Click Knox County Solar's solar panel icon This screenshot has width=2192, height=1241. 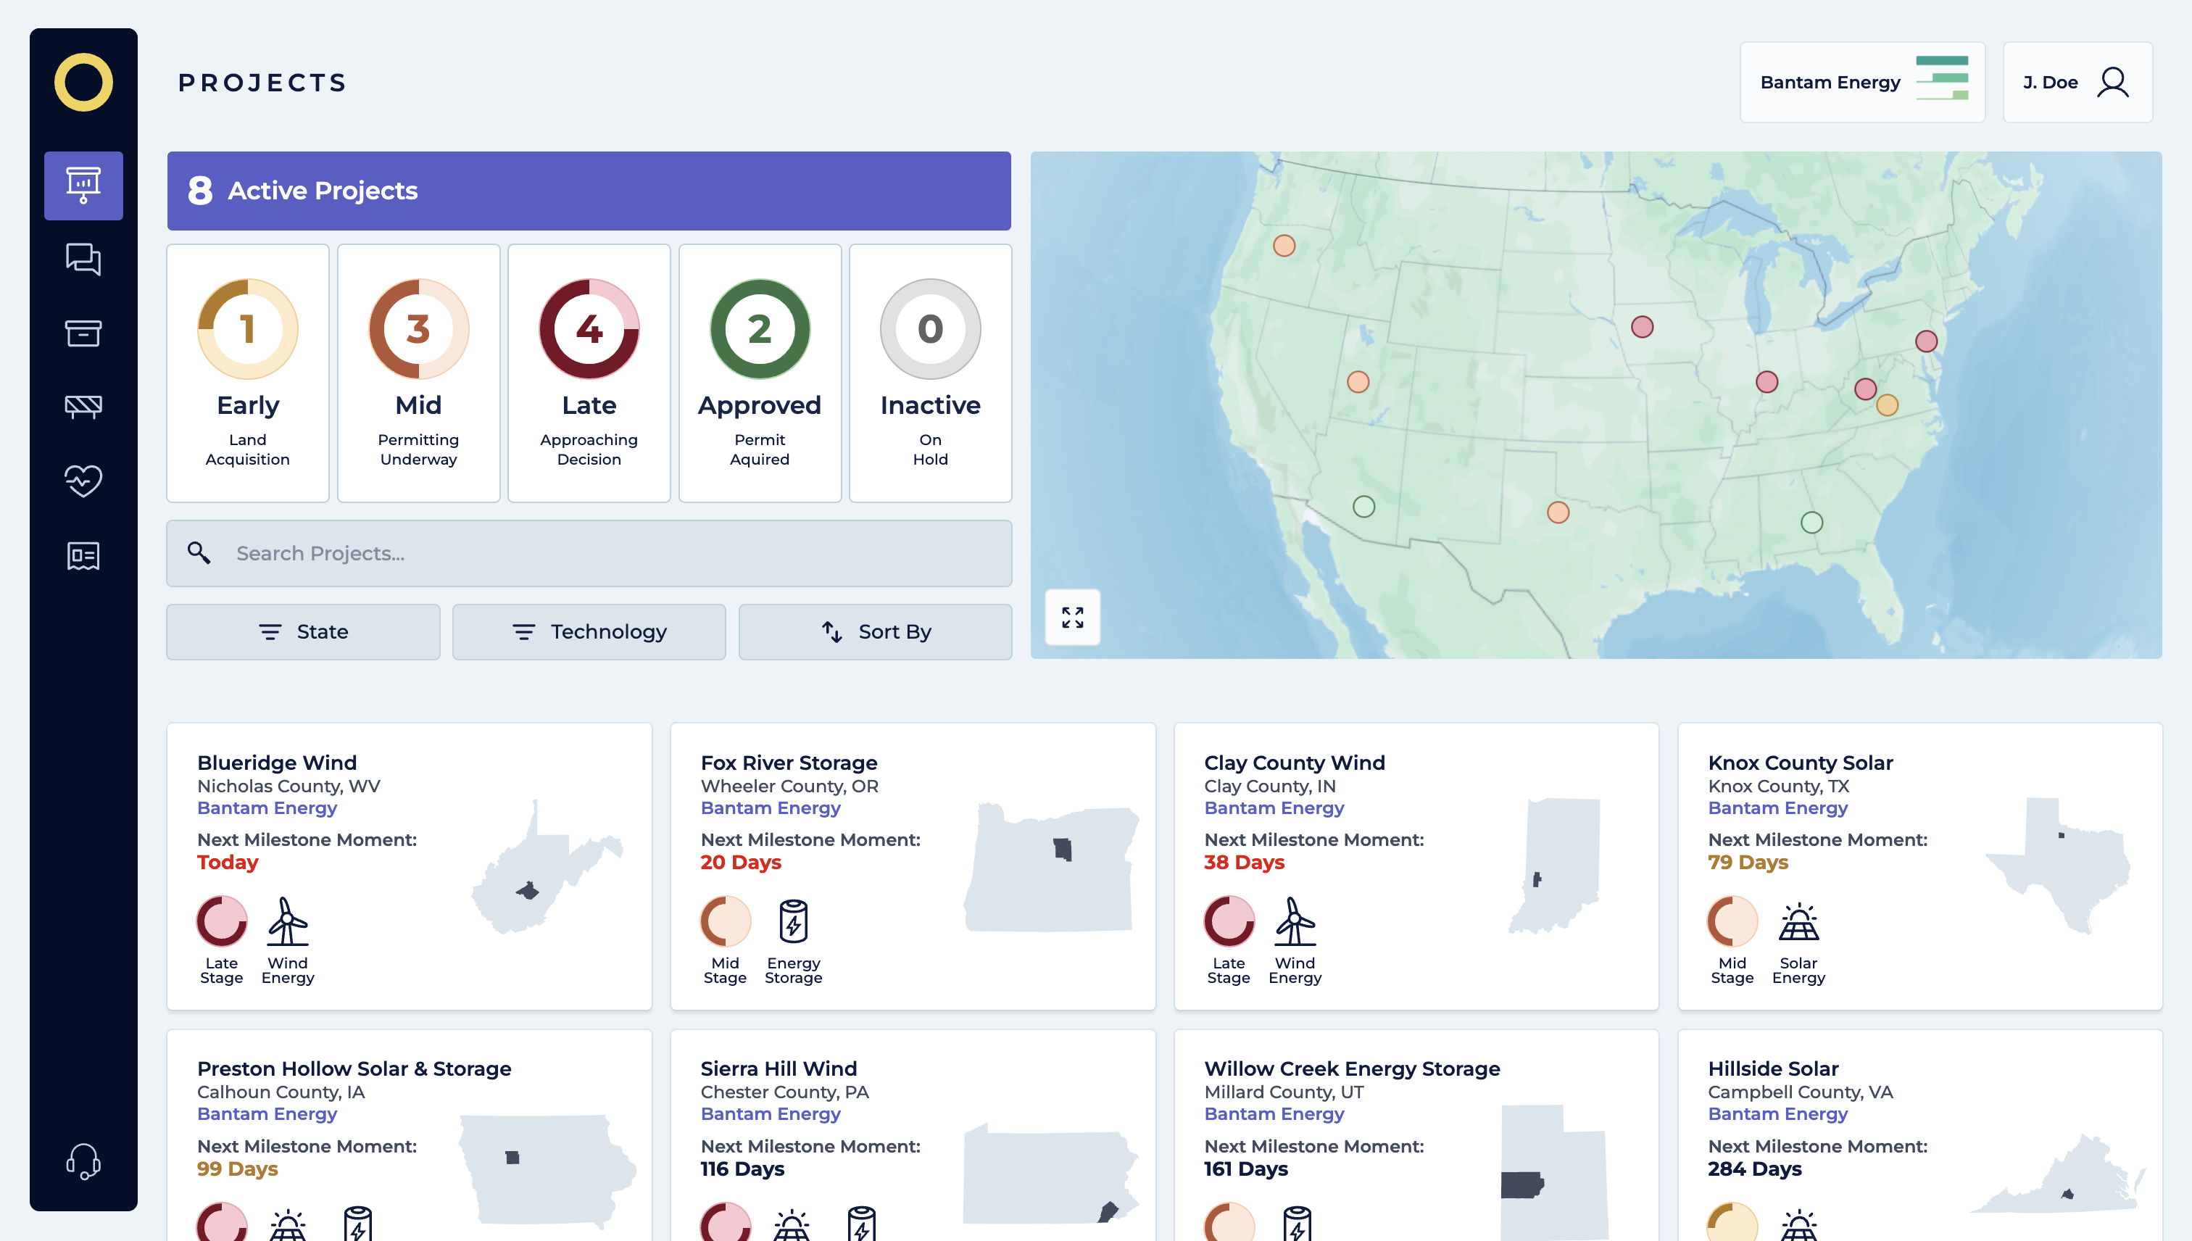click(x=1799, y=921)
